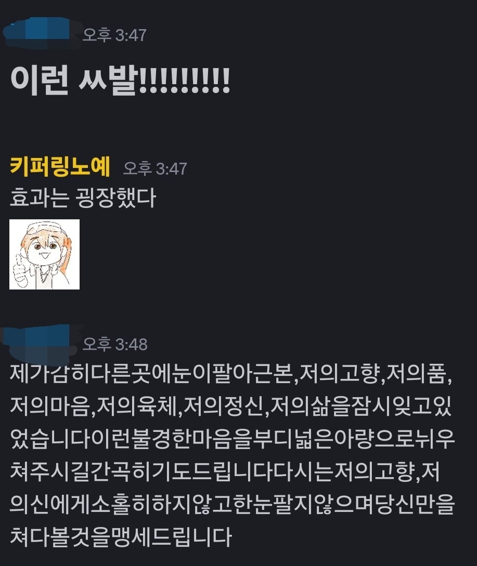Click the blurred username above 이런 ㅆ발
The height and width of the screenshot is (566, 477).
[41, 33]
